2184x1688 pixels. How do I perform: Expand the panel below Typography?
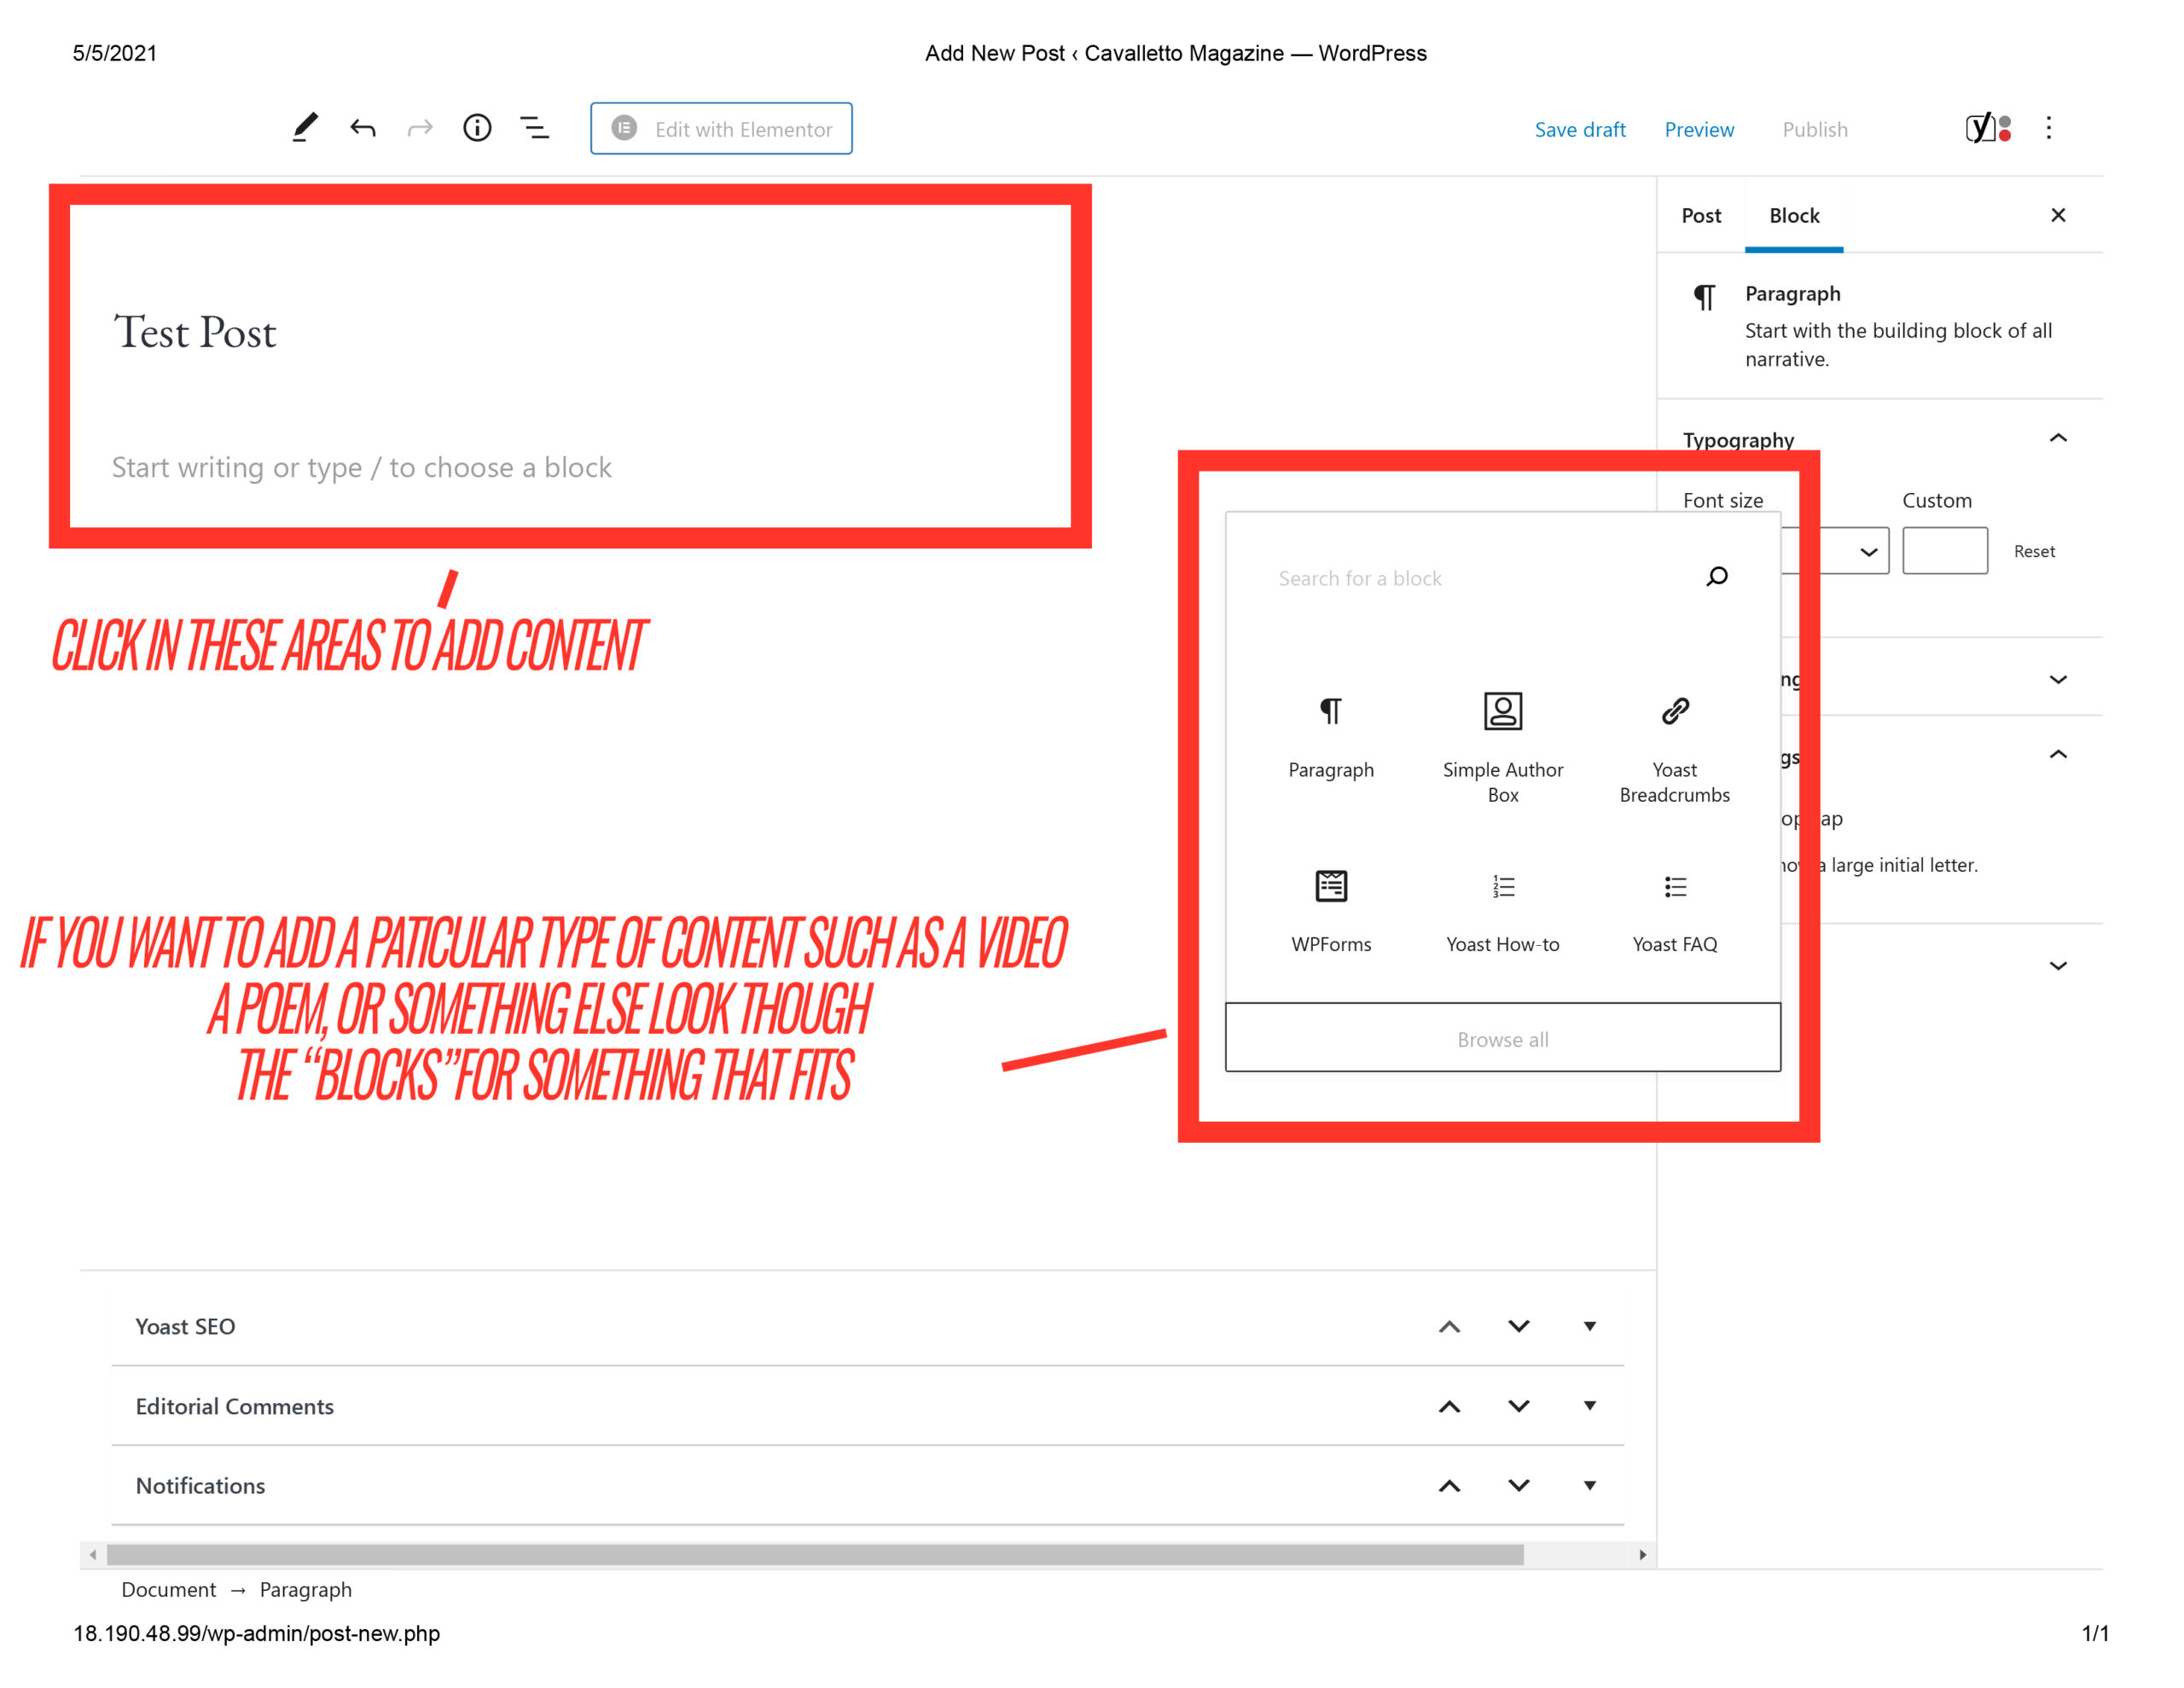tap(2058, 680)
